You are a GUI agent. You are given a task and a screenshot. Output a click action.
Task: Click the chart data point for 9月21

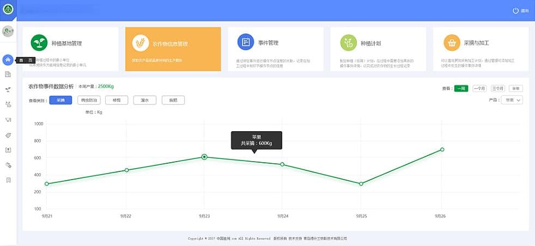click(46, 184)
